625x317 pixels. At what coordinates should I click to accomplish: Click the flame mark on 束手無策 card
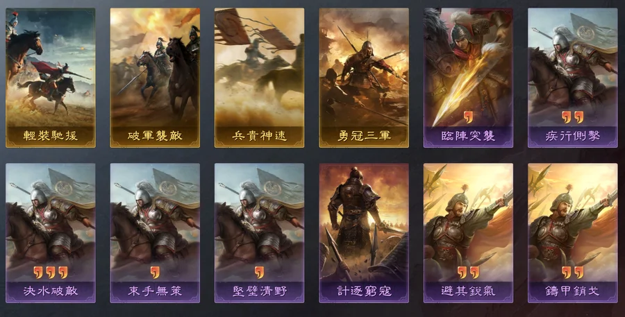coord(155,273)
